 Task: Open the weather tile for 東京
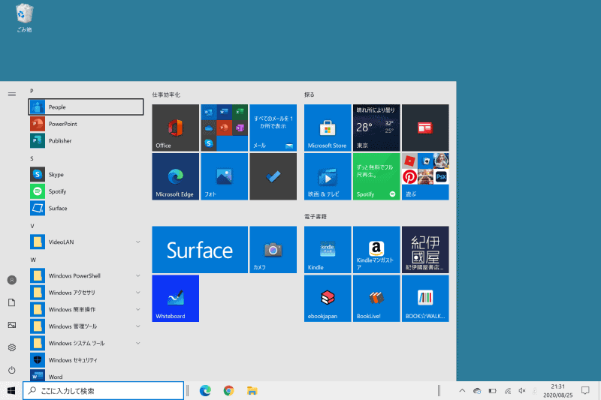point(376,128)
